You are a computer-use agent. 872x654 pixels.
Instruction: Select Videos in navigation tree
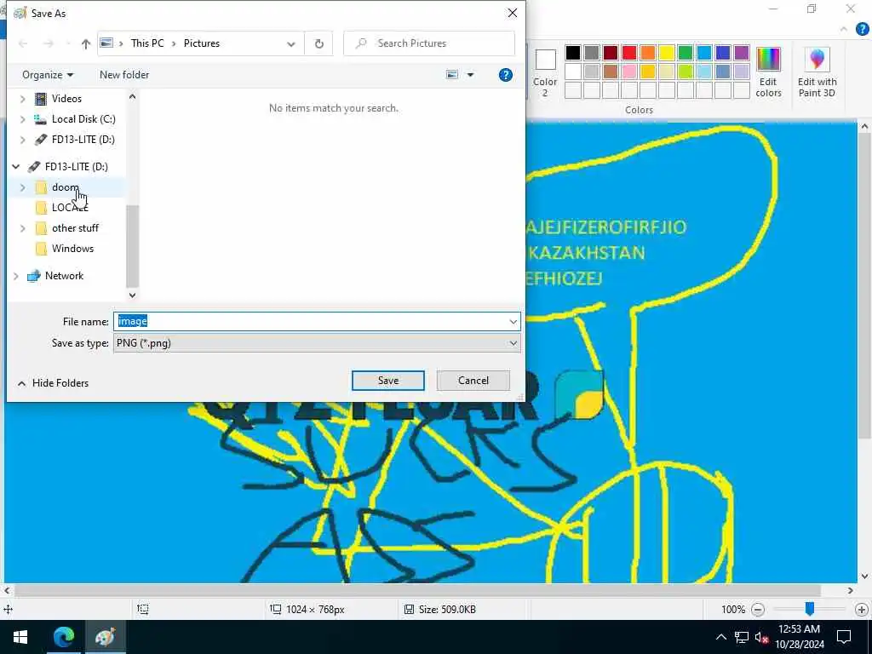pos(66,99)
